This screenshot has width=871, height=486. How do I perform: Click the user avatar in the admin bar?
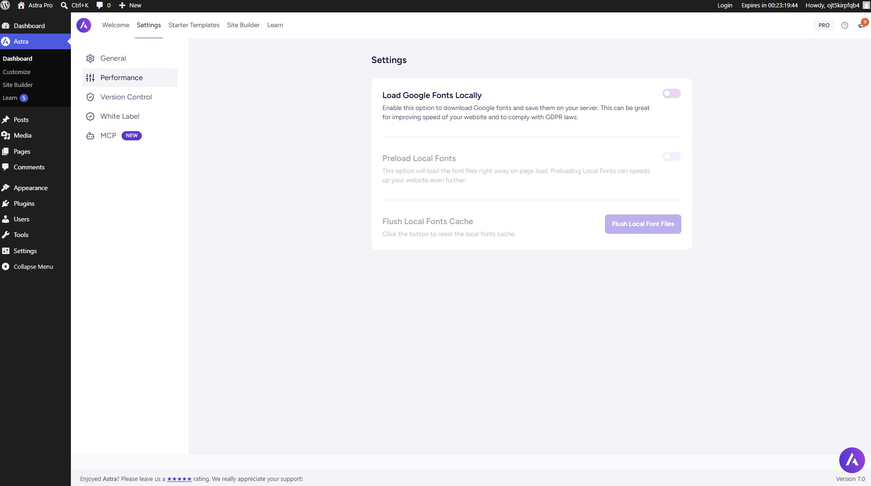point(866,6)
